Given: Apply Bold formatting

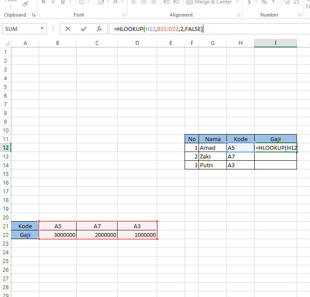Looking at the screenshot, I should tap(44, 2).
